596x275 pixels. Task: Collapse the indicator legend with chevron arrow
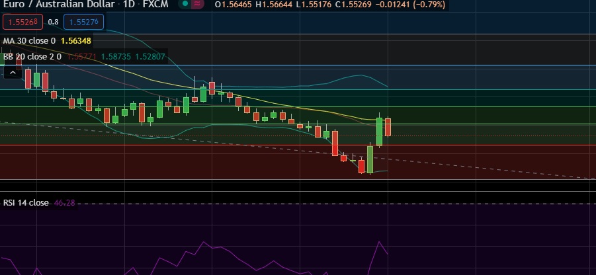[13, 72]
